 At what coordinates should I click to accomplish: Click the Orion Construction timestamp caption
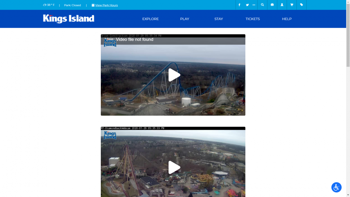point(131,36)
